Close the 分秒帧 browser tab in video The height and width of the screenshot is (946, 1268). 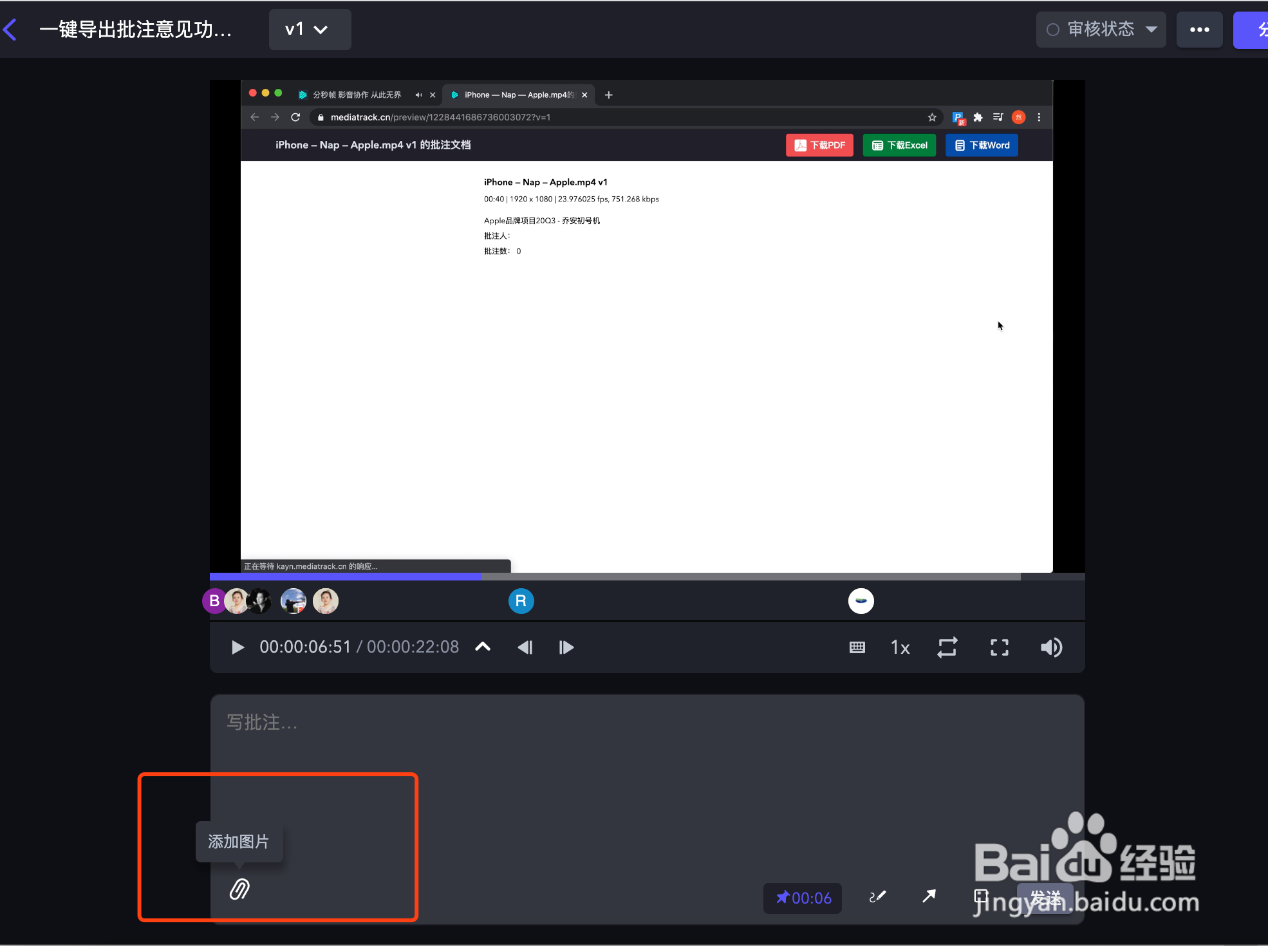pyautogui.click(x=433, y=95)
